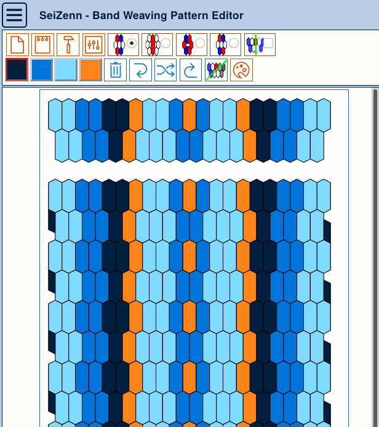Click the vertical scrollbar thumb
Viewport: 379px width, 427px height.
tap(375, 258)
